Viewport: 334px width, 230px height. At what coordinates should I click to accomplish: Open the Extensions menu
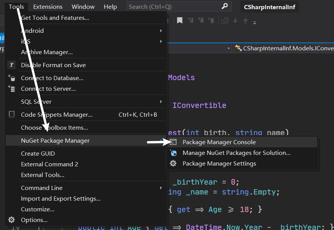pyautogui.click(x=48, y=6)
